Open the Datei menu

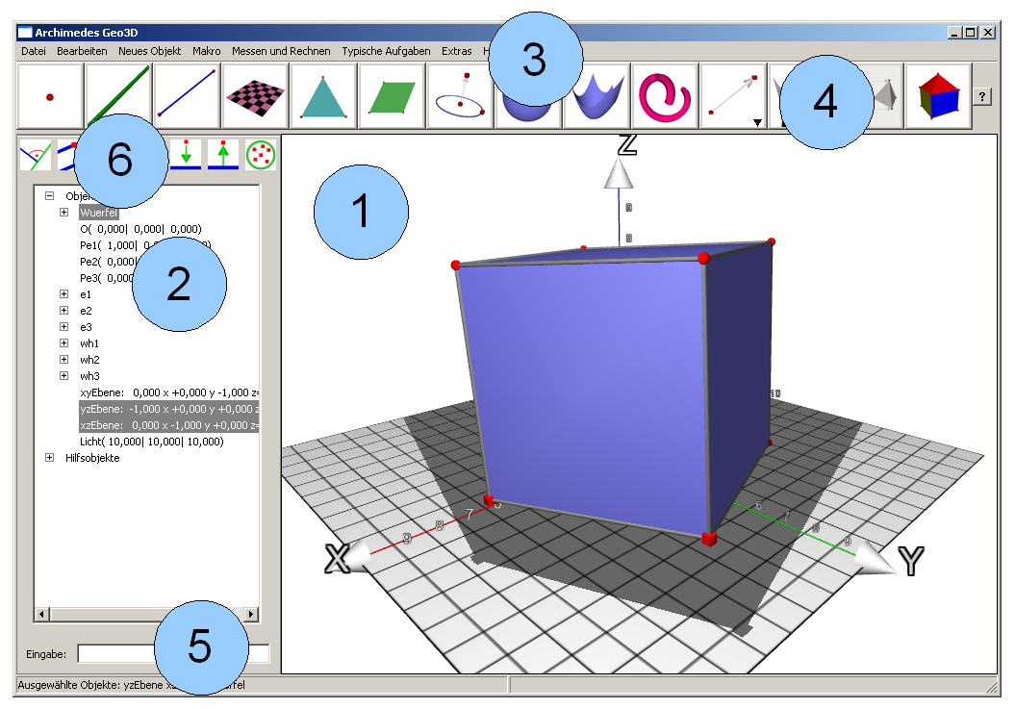(33, 51)
